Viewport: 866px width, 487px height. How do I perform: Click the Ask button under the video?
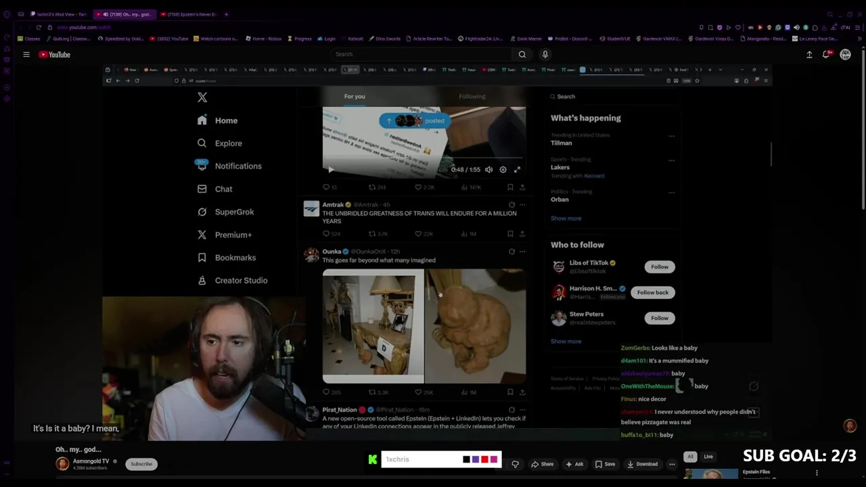574,464
